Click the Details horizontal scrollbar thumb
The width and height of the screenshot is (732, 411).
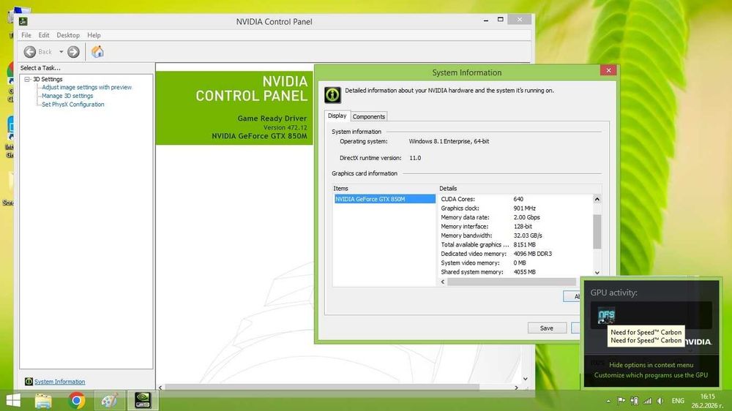[x=511, y=282]
